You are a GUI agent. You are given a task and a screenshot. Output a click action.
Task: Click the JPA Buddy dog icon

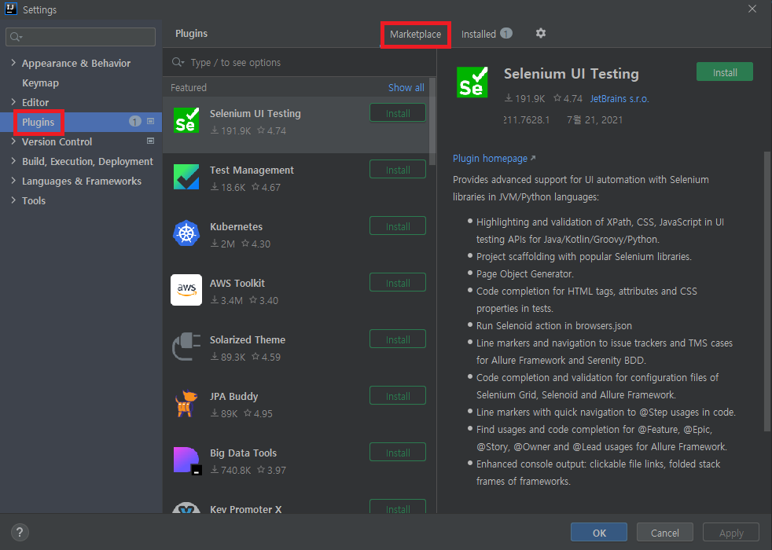(x=186, y=403)
